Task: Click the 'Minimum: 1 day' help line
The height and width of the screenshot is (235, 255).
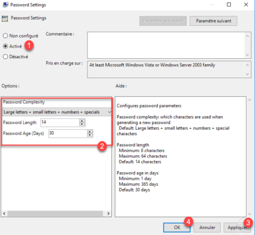Action: [x=135, y=179]
